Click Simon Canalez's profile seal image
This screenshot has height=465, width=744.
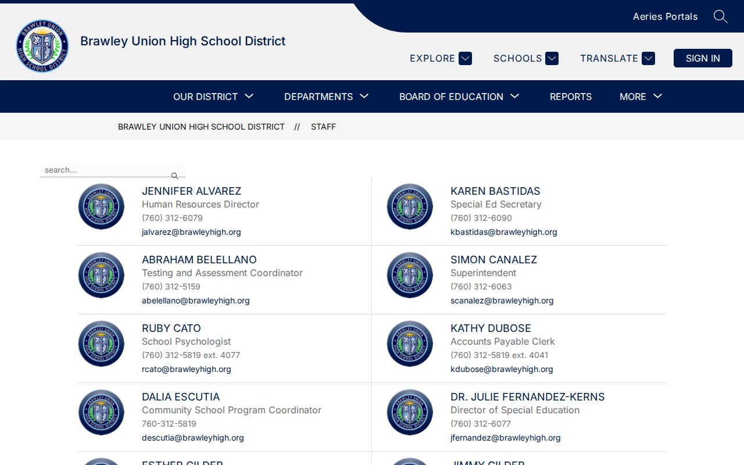pyautogui.click(x=410, y=275)
